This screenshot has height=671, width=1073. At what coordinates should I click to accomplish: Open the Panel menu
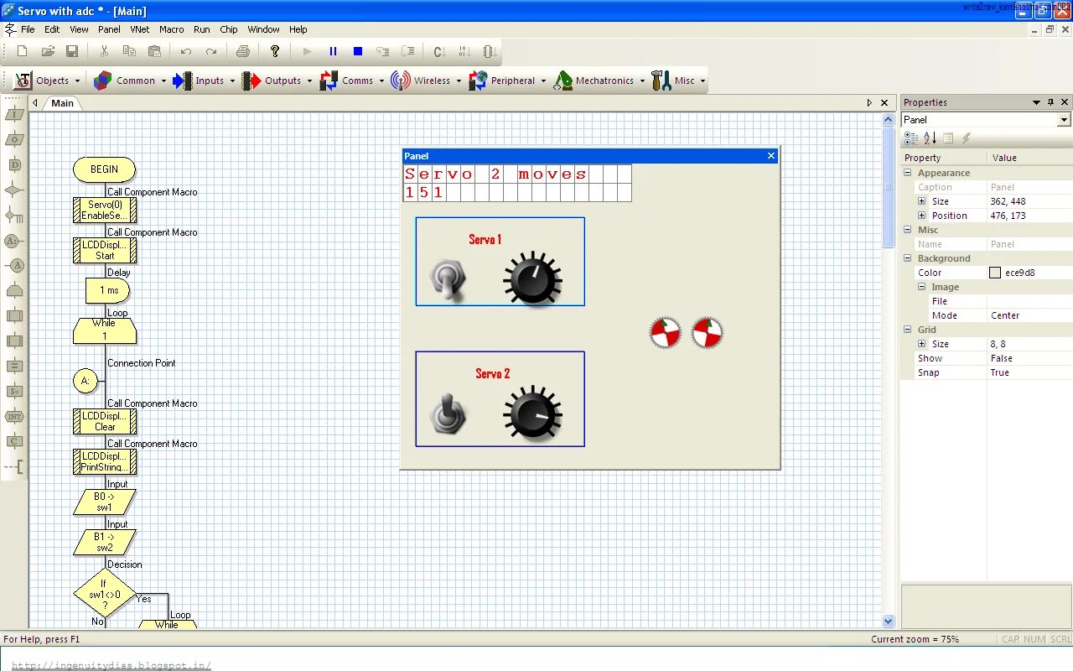(x=109, y=29)
